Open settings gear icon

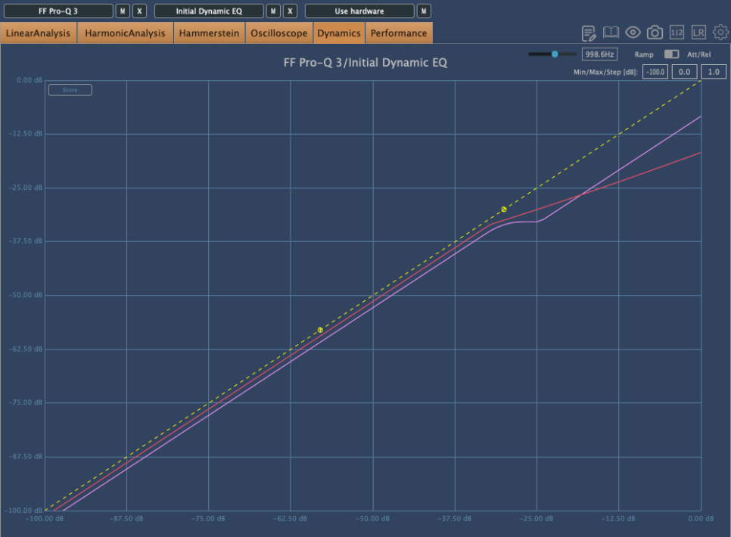coord(720,33)
